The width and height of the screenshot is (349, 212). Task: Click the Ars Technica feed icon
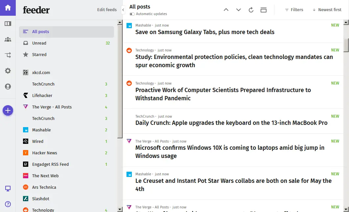click(26, 187)
